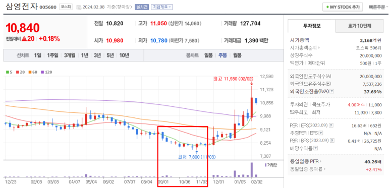This screenshot has height=188, width=390.
Task: Click the green 5-period moving average legend
Action: point(9,72)
